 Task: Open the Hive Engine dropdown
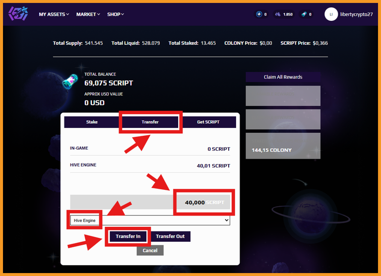150,221
